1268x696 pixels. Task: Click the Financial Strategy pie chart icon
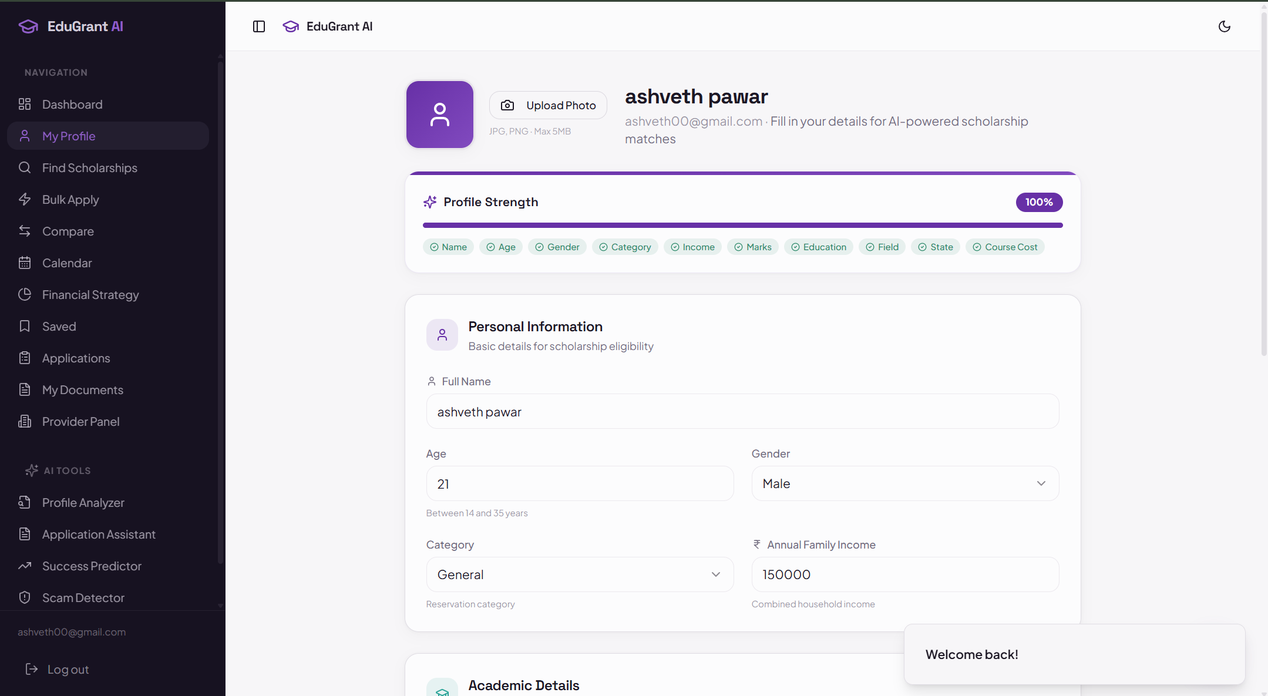point(25,294)
